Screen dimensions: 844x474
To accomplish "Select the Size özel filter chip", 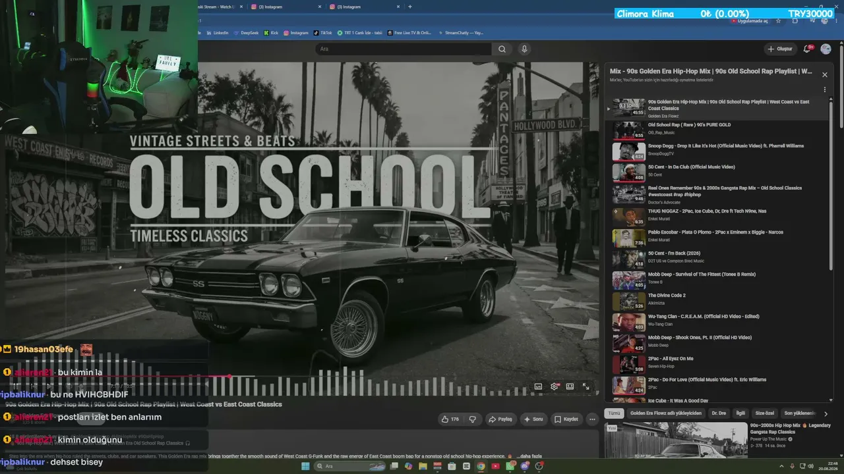I will pyautogui.click(x=765, y=413).
